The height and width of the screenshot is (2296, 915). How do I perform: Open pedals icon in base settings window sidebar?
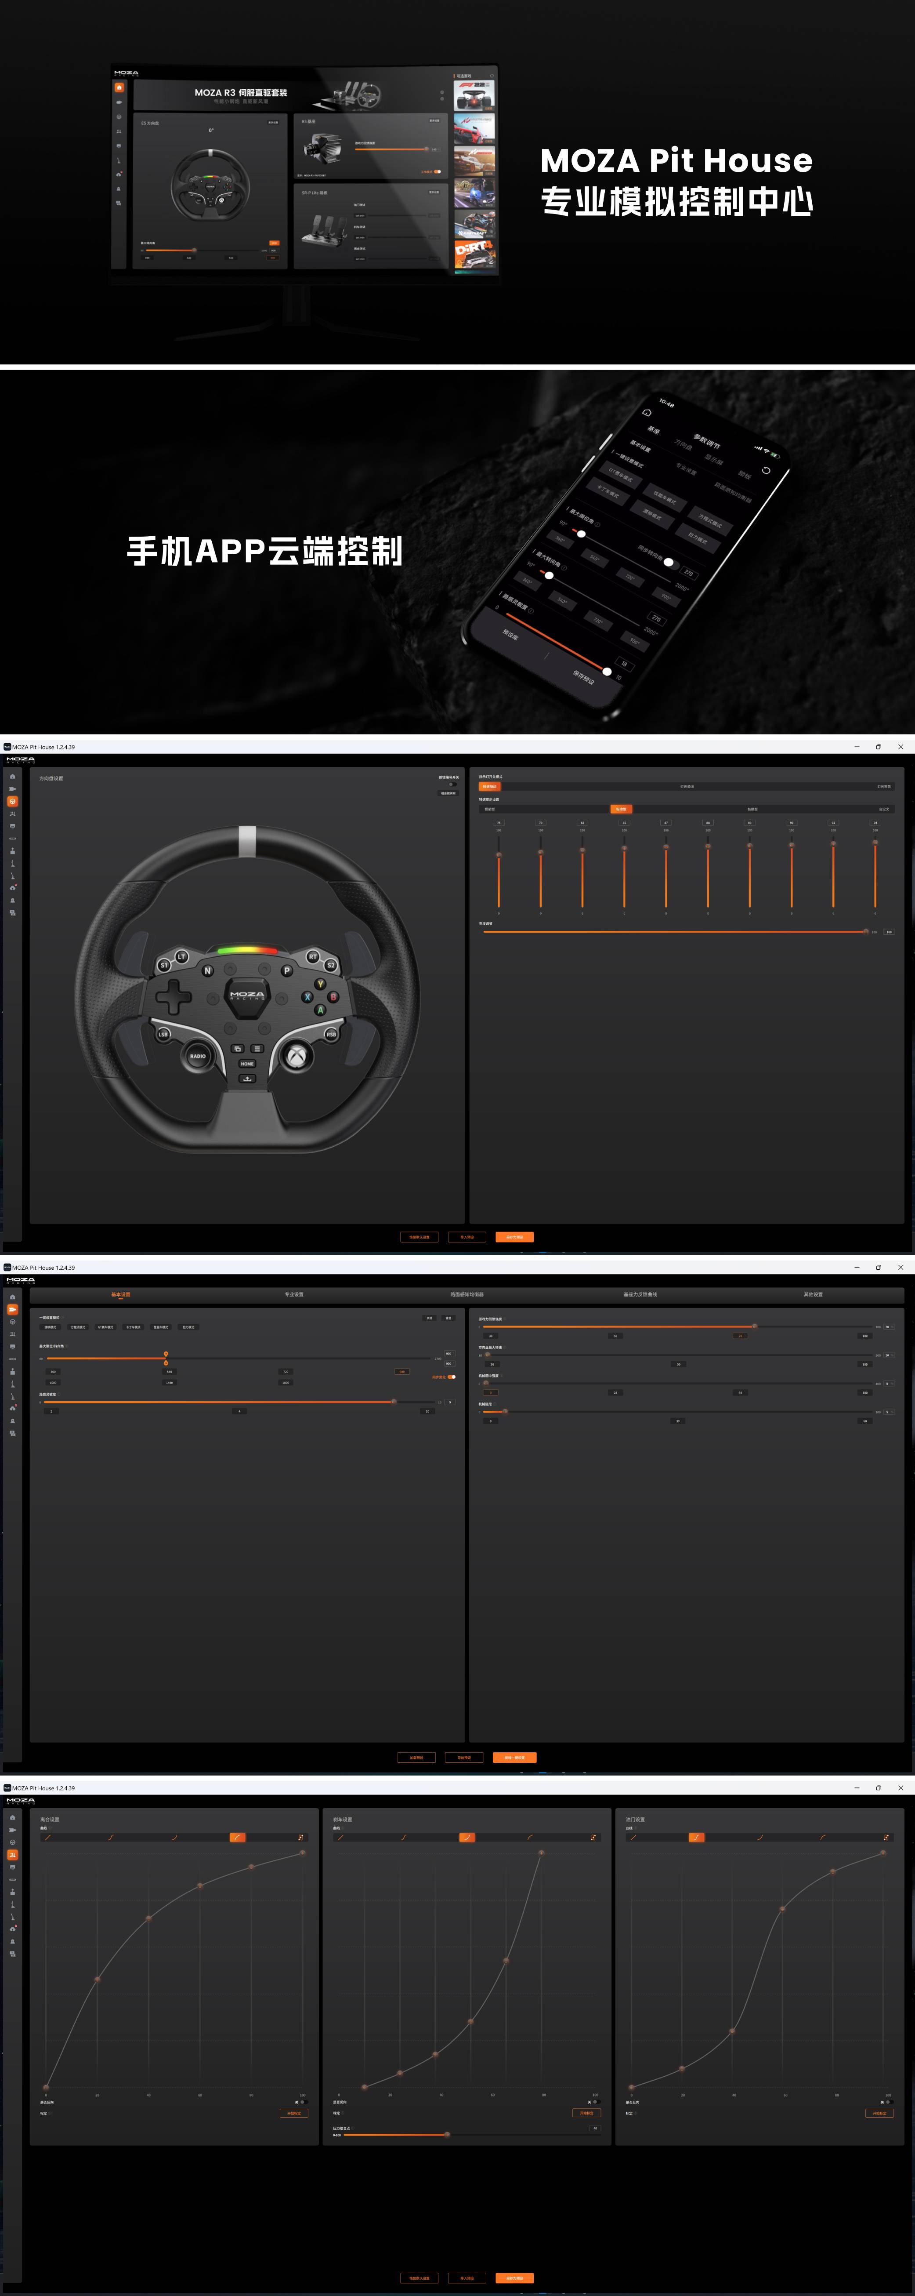[x=12, y=1334]
